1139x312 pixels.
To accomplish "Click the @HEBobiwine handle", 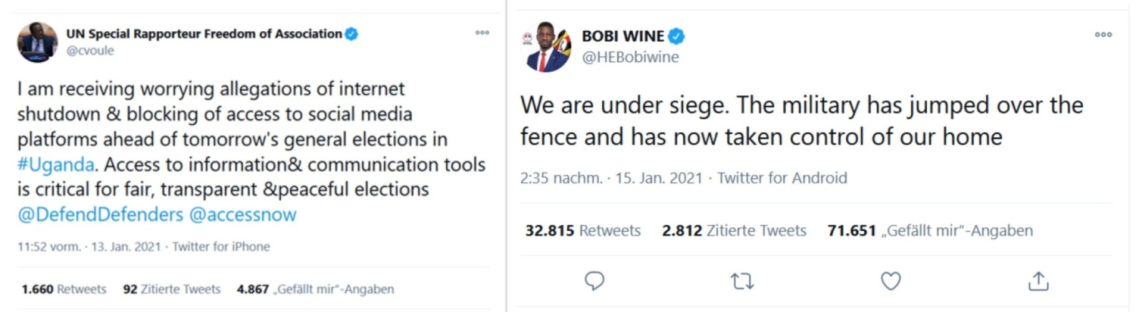I will point(630,57).
